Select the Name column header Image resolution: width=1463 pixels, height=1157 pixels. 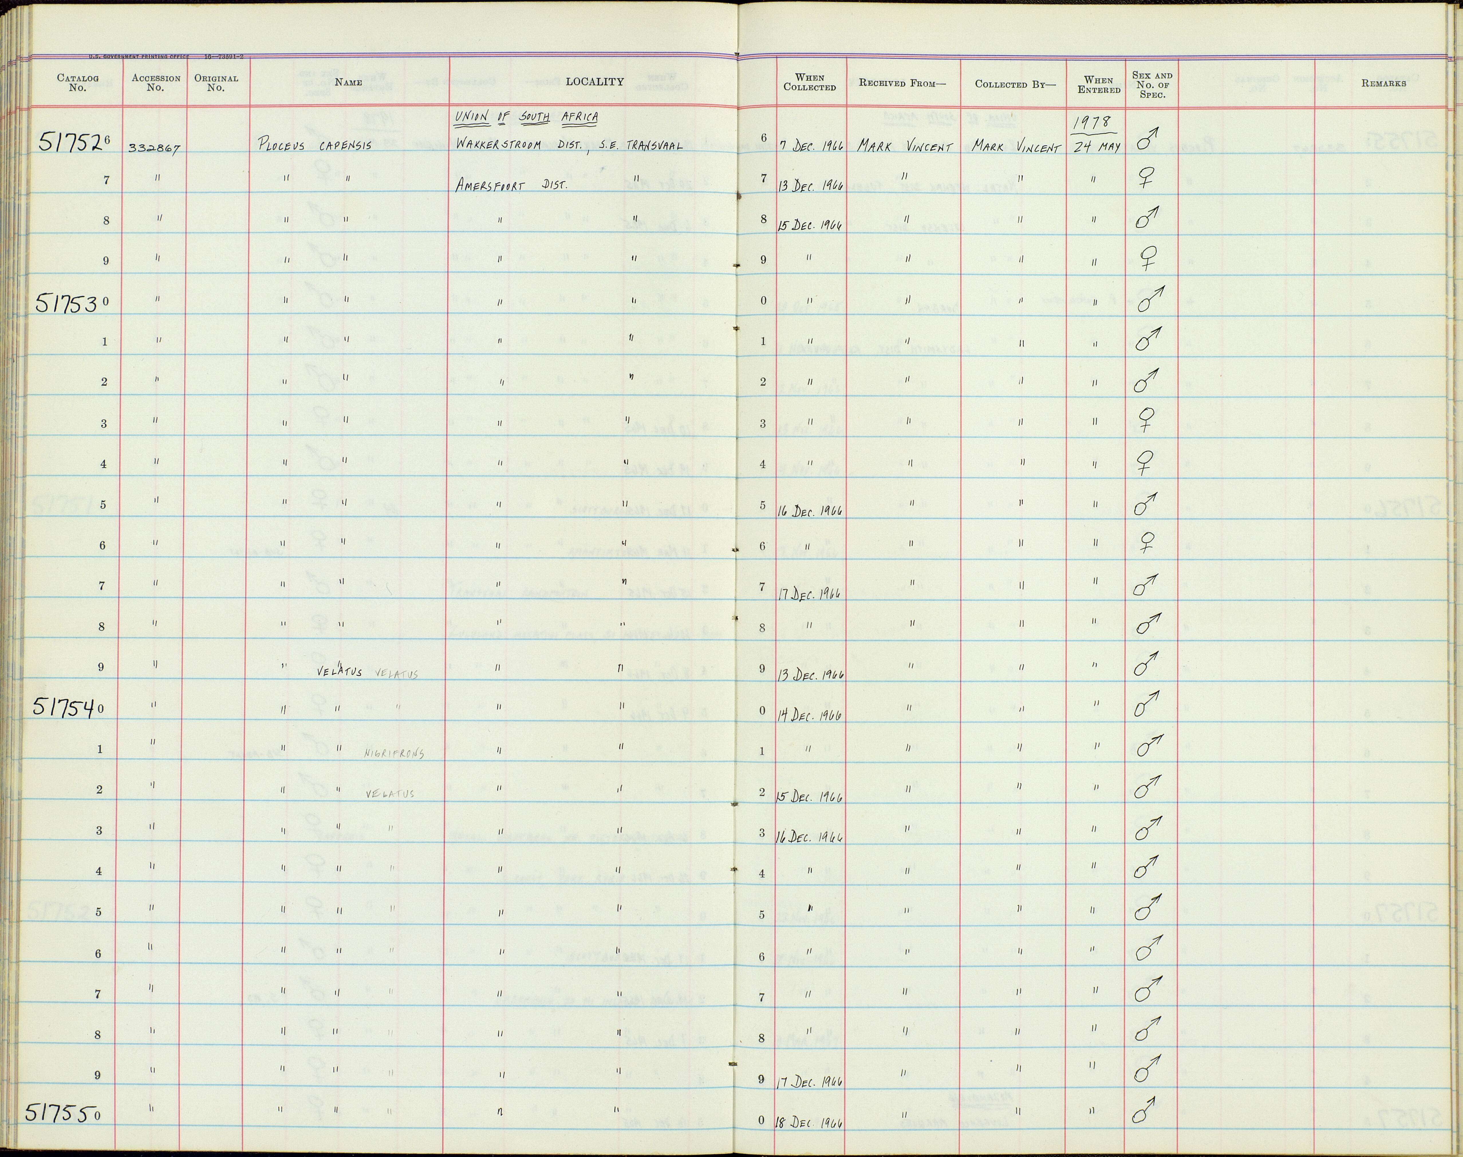click(348, 83)
